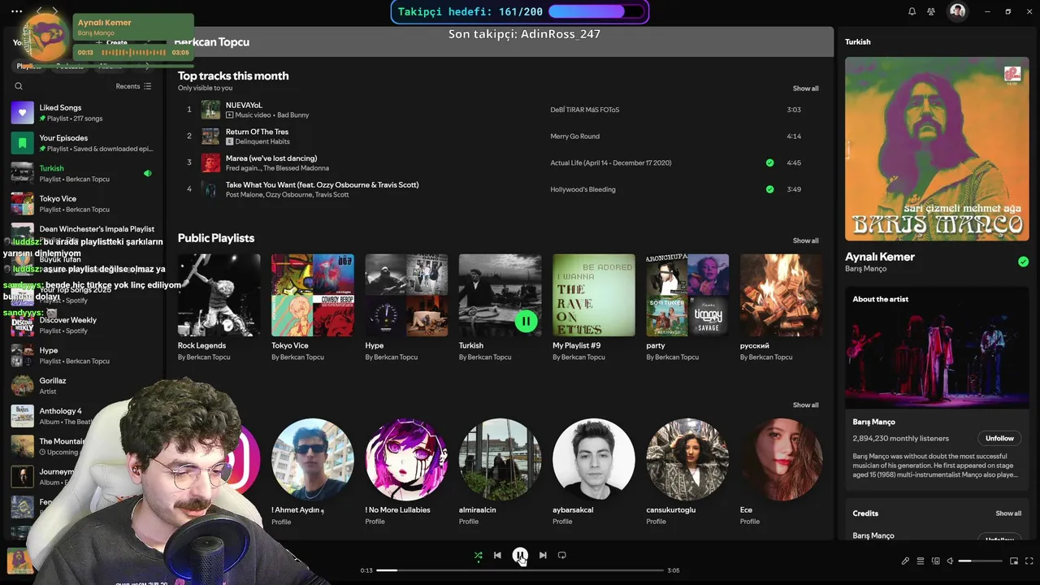Open Connect to a device icon
Viewport: 1040px width, 585px height.
tap(936, 561)
